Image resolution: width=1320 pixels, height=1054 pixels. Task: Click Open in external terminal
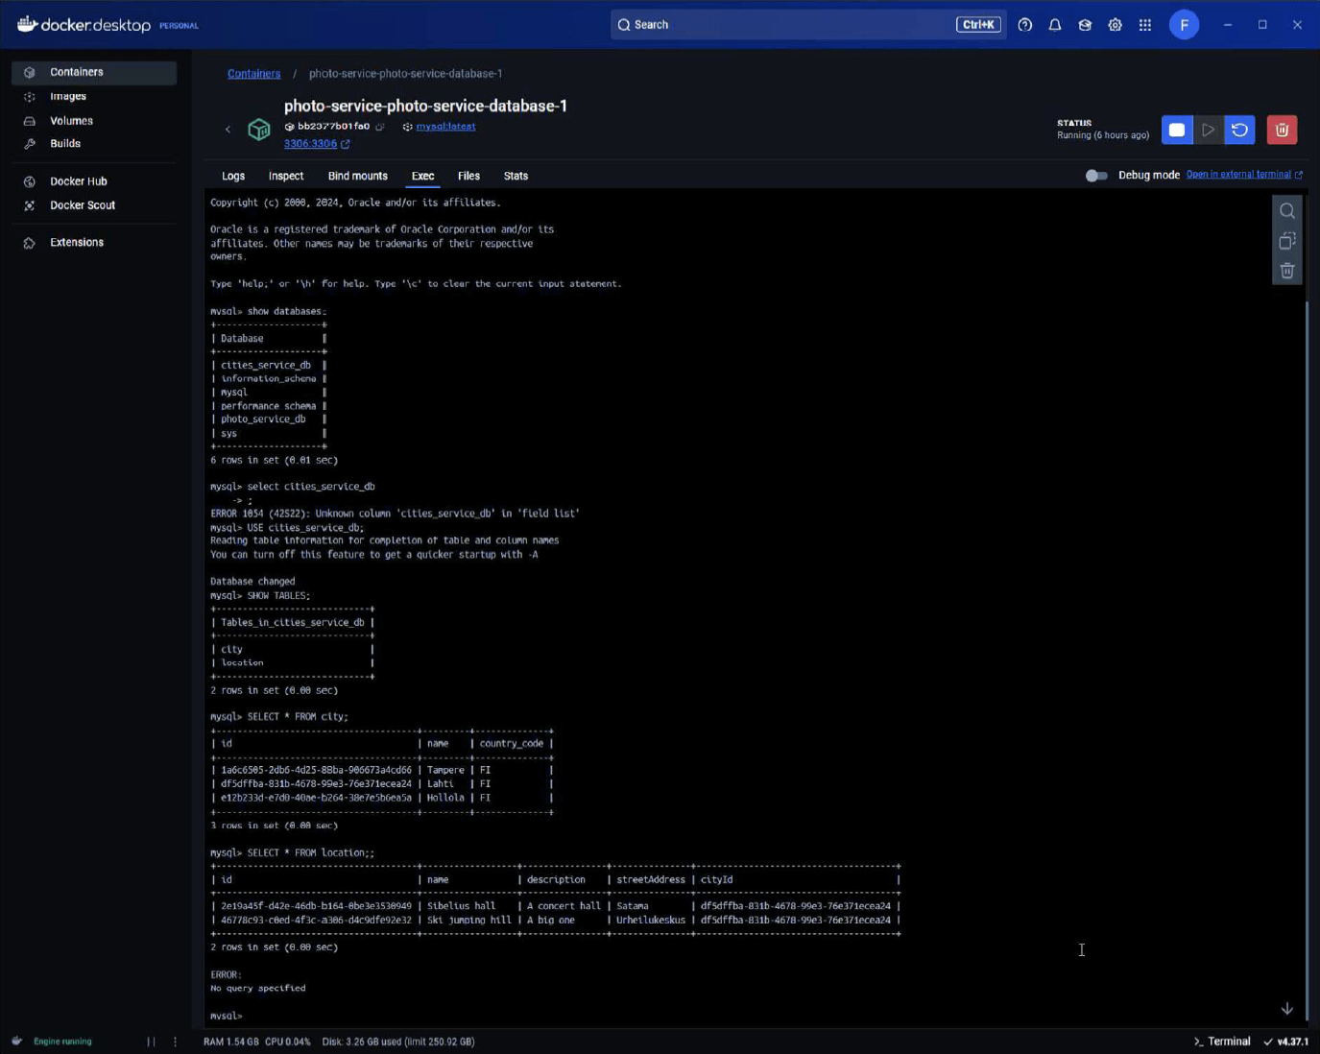(x=1244, y=175)
